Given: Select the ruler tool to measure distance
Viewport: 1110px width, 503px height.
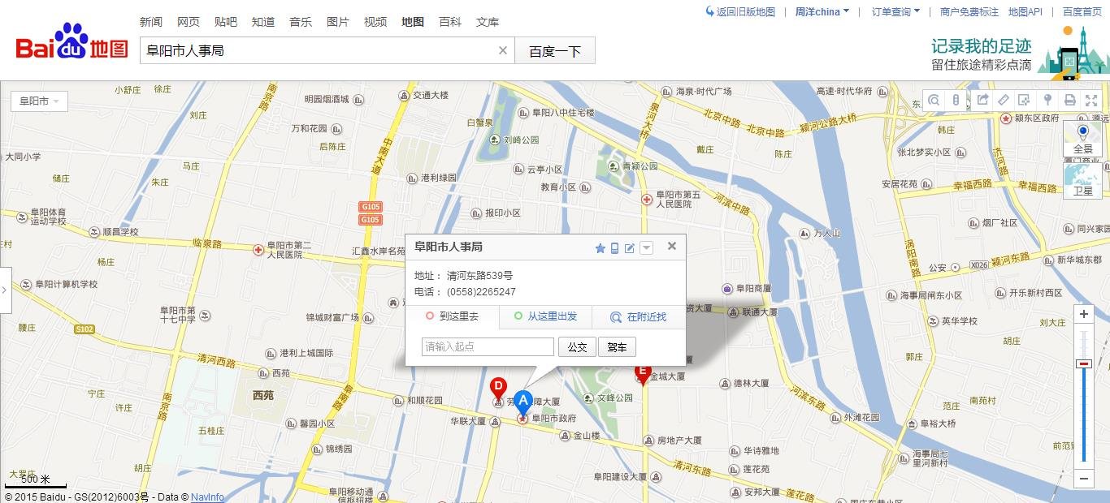Looking at the screenshot, I should [1004, 101].
